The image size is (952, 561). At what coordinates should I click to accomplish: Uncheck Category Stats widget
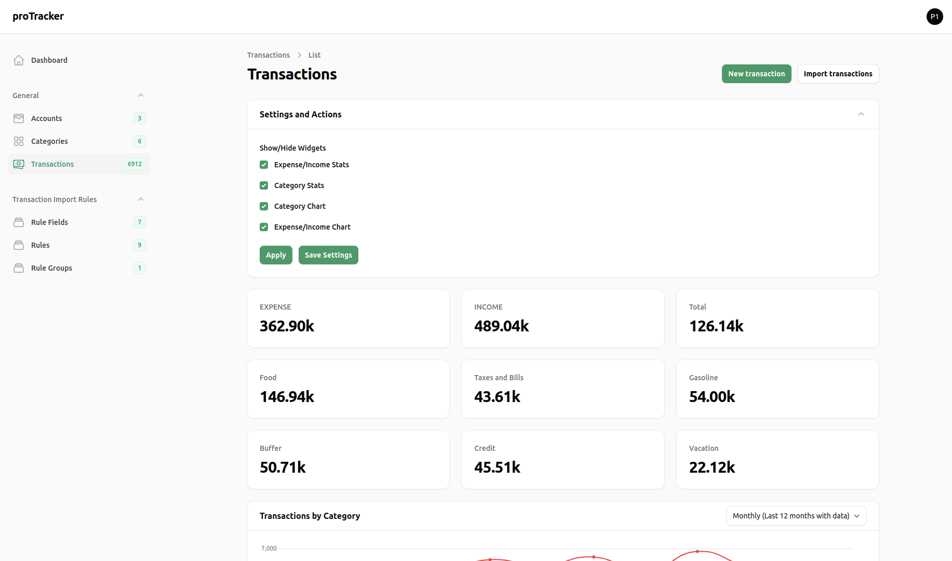coord(264,185)
